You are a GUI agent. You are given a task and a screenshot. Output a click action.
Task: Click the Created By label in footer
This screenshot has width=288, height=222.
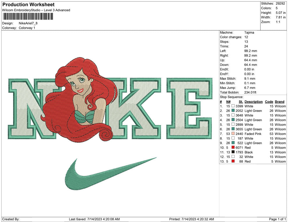tap(11, 219)
